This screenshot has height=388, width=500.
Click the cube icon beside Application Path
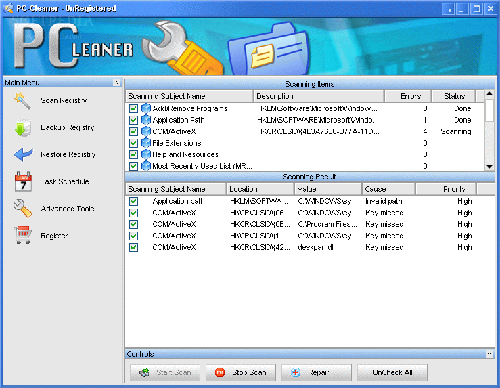[x=145, y=120]
